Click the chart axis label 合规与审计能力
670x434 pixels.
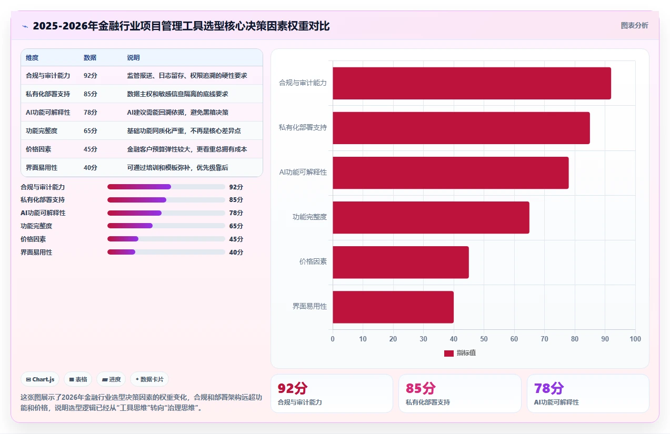303,83
